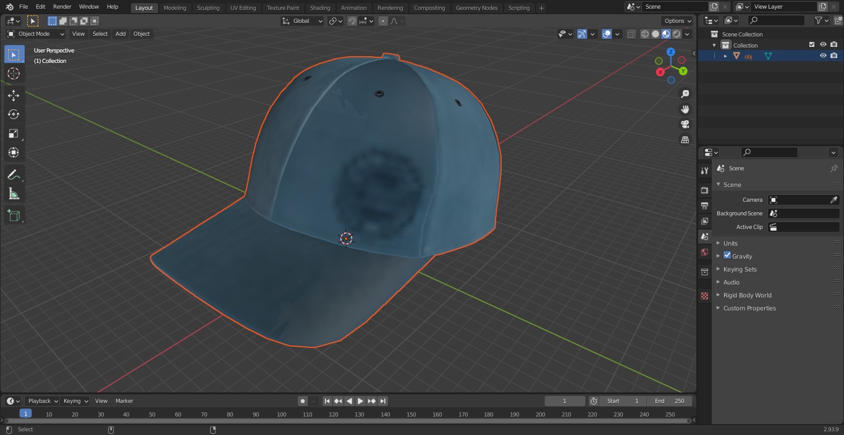The height and width of the screenshot is (435, 844).
Task: Click the outliner search field
Action: [775, 20]
